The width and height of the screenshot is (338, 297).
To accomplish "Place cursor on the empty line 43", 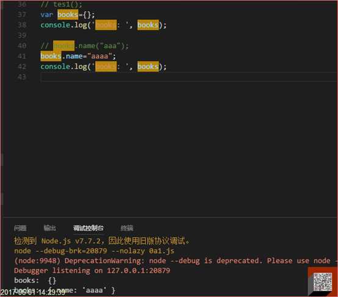I will 189,77.
